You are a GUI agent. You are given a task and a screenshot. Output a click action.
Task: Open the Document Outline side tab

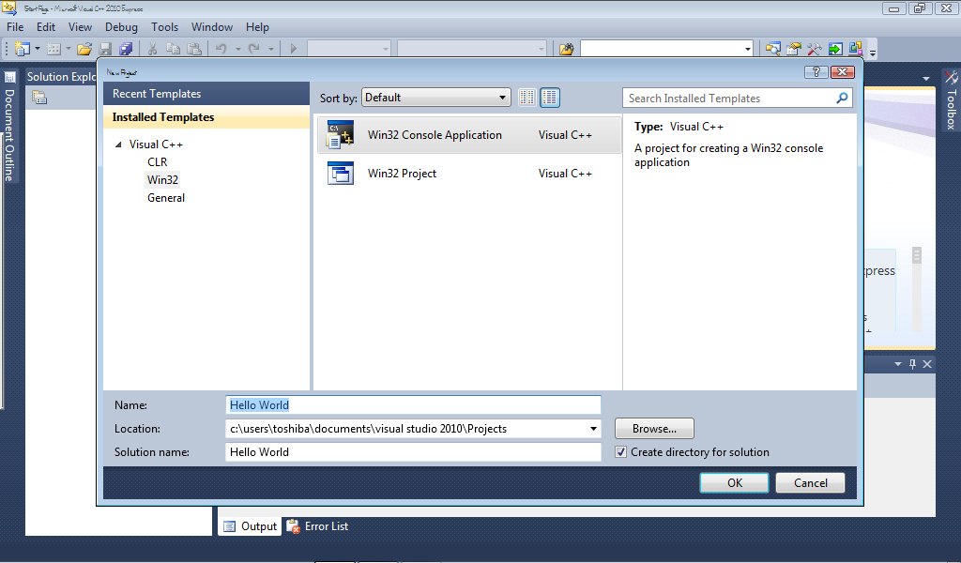(x=9, y=128)
